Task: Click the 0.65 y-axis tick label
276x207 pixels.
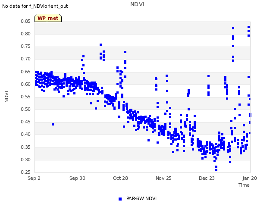Action: pos(26,72)
